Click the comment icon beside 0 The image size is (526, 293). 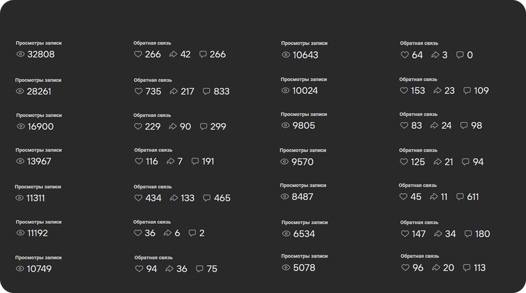[460, 55]
